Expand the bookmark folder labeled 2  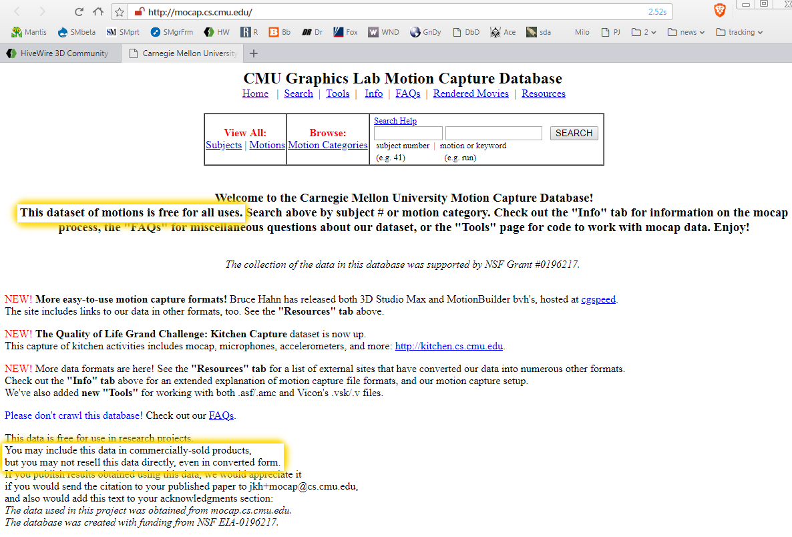point(644,32)
